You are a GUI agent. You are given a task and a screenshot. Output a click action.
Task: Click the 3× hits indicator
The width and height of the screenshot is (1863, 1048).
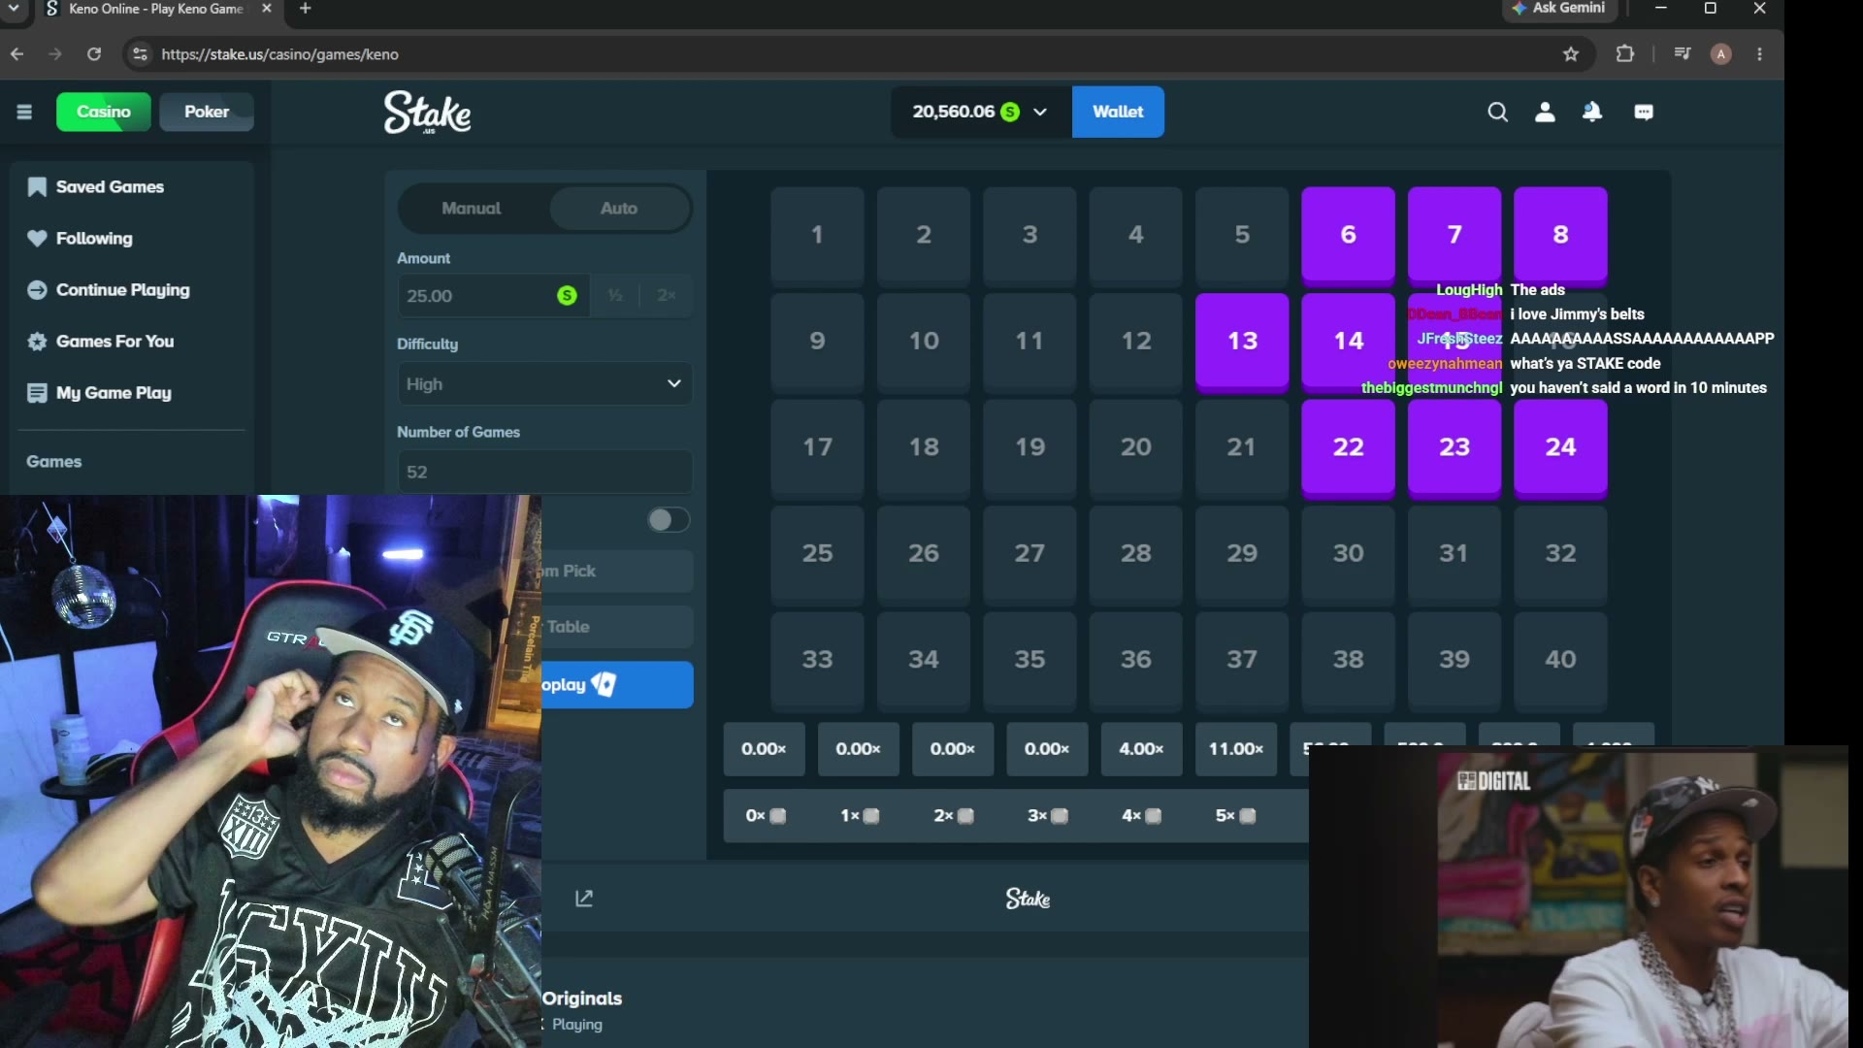[x=1047, y=816]
